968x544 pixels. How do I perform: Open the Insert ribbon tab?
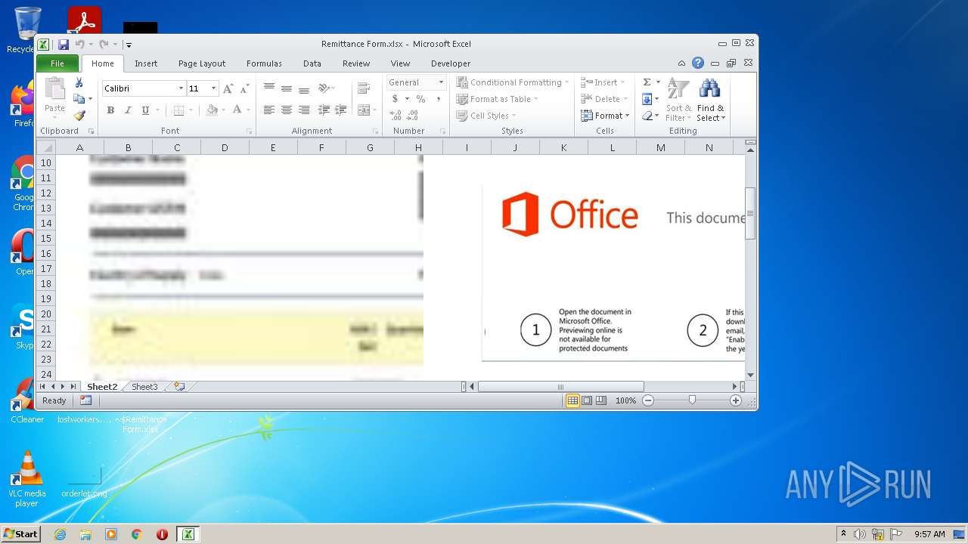click(x=146, y=63)
